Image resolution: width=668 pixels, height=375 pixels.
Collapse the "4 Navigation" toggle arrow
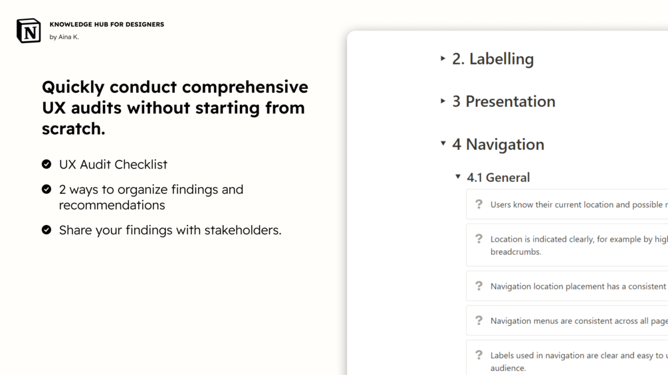[x=443, y=143]
